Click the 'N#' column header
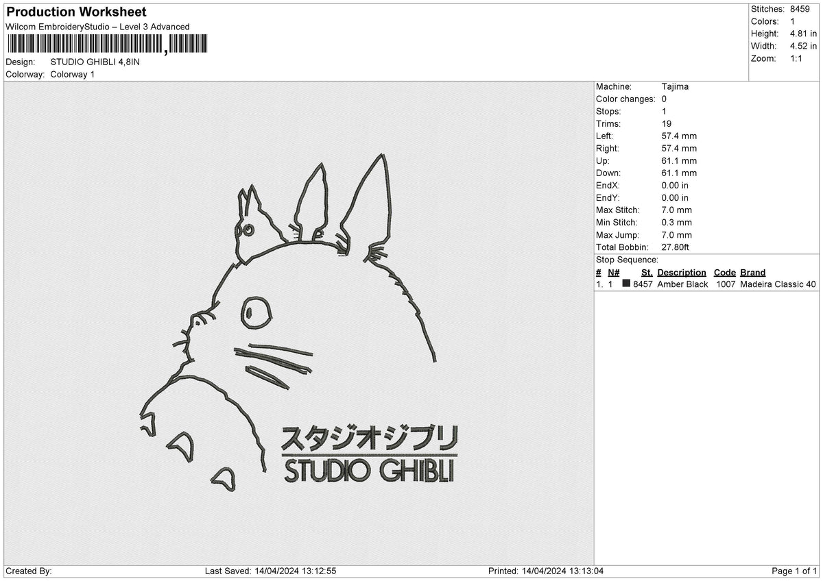This screenshot has width=823, height=581. [x=614, y=272]
